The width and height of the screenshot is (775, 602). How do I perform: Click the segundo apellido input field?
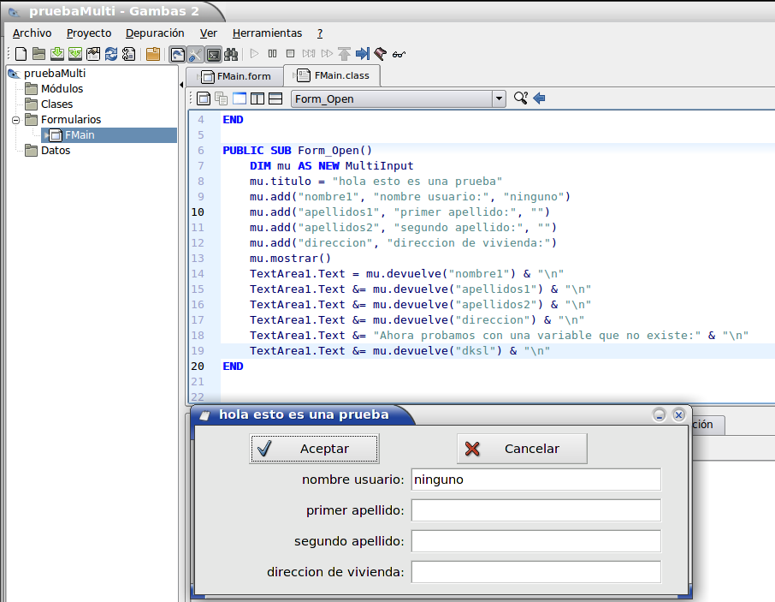535,540
